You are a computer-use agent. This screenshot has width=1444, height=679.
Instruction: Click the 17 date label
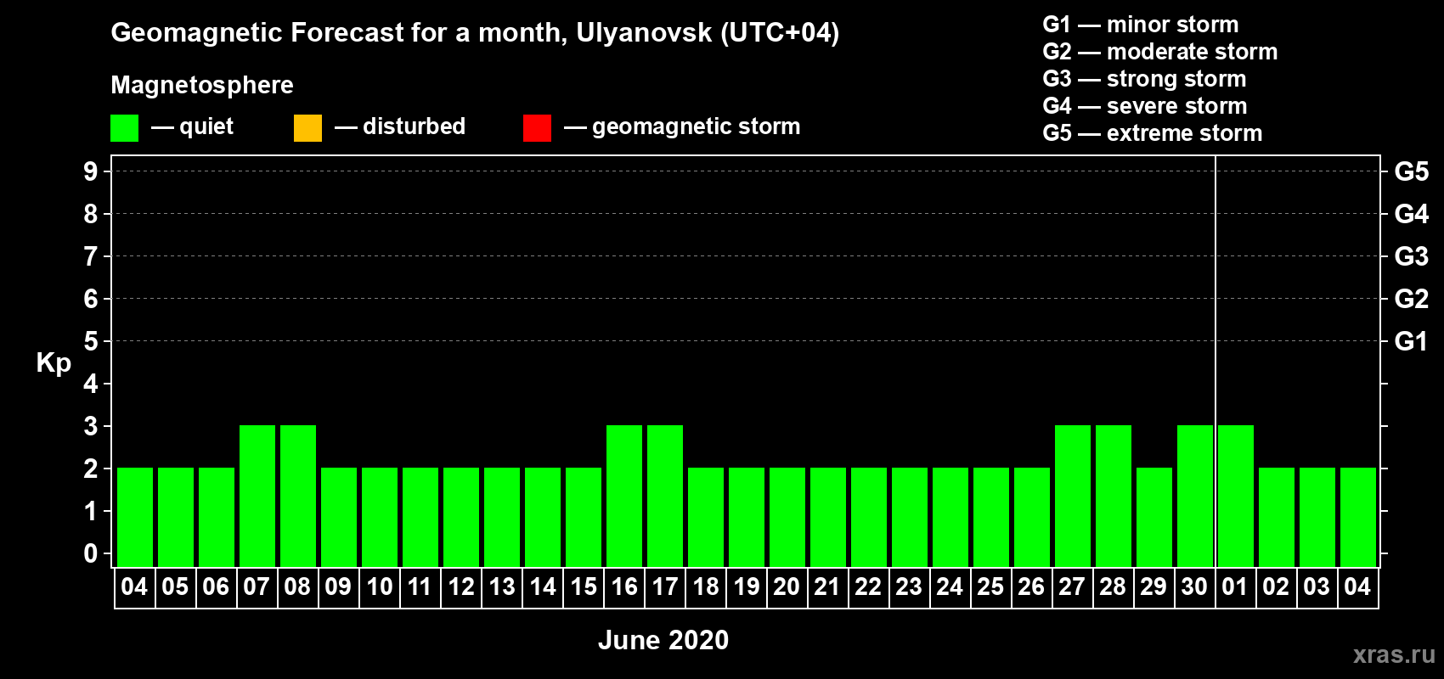coord(664,587)
